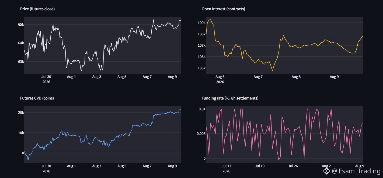This screenshot has width=383, height=178.
Task: Select 106k label on Open Interest axis
Action: 202,57
